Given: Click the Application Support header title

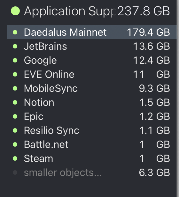Looking at the screenshot, I should point(70,11).
